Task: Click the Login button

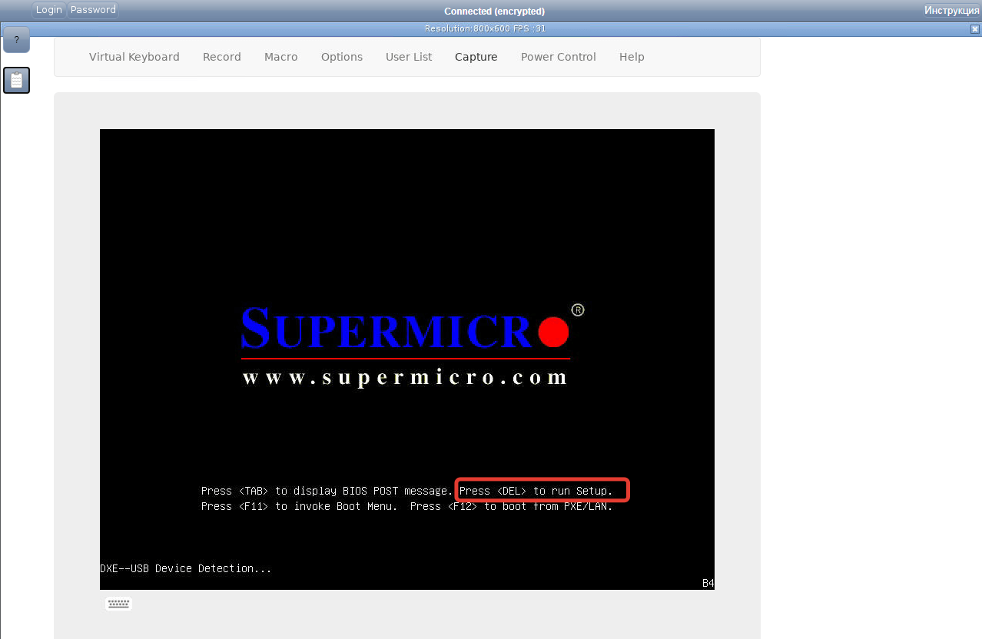Action: coord(49,10)
